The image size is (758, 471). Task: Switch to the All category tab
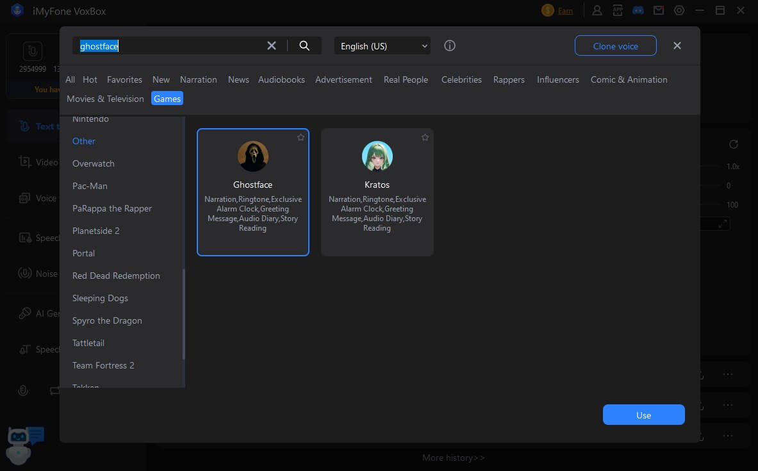pyautogui.click(x=70, y=79)
